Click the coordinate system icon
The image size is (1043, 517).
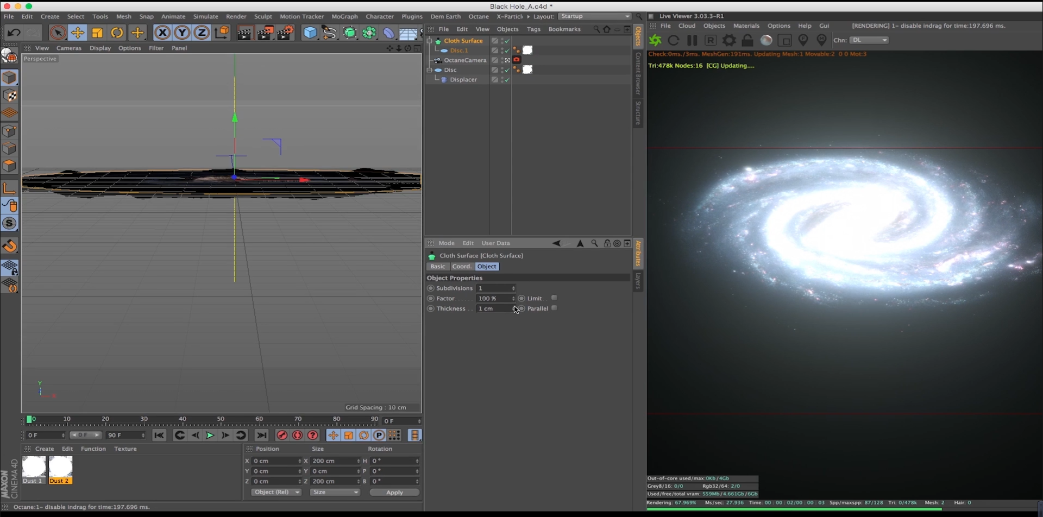click(222, 33)
